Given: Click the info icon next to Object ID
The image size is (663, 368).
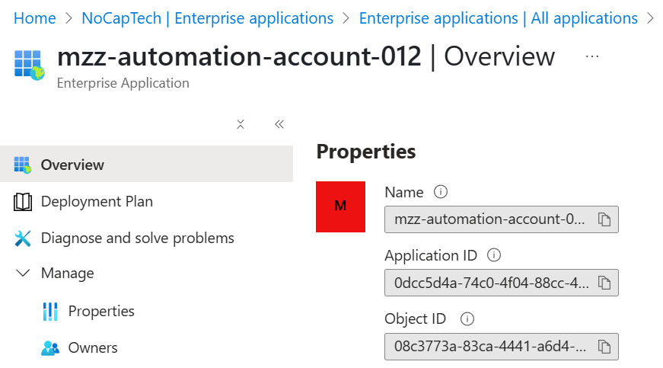Looking at the screenshot, I should (x=467, y=318).
